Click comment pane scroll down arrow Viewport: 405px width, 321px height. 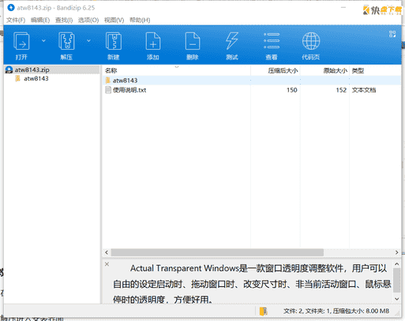click(x=397, y=299)
